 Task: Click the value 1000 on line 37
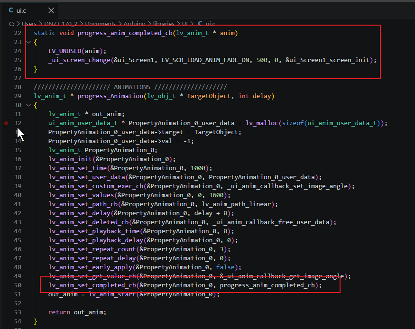point(198,168)
